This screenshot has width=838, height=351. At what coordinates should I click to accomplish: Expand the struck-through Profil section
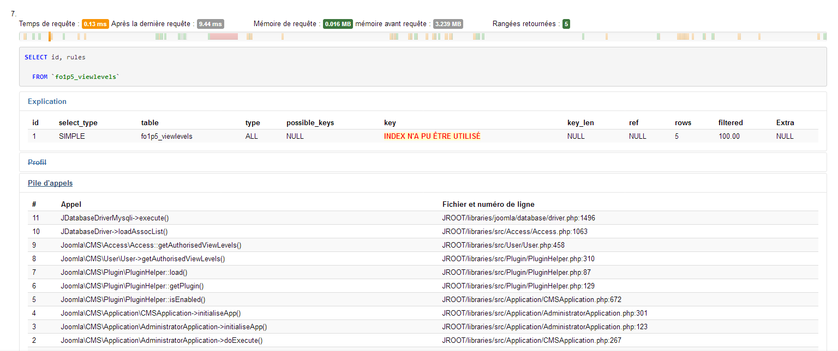[x=37, y=162]
